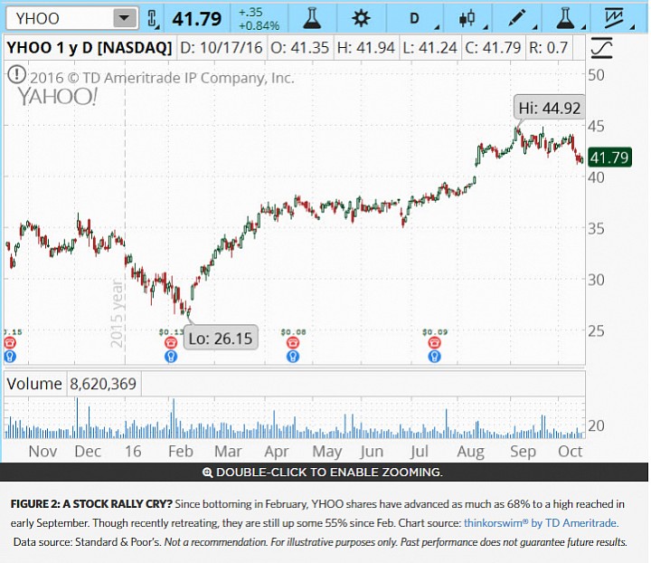The width and height of the screenshot is (651, 563).
Task: Click the July red phone earnings icon
Action: [435, 342]
